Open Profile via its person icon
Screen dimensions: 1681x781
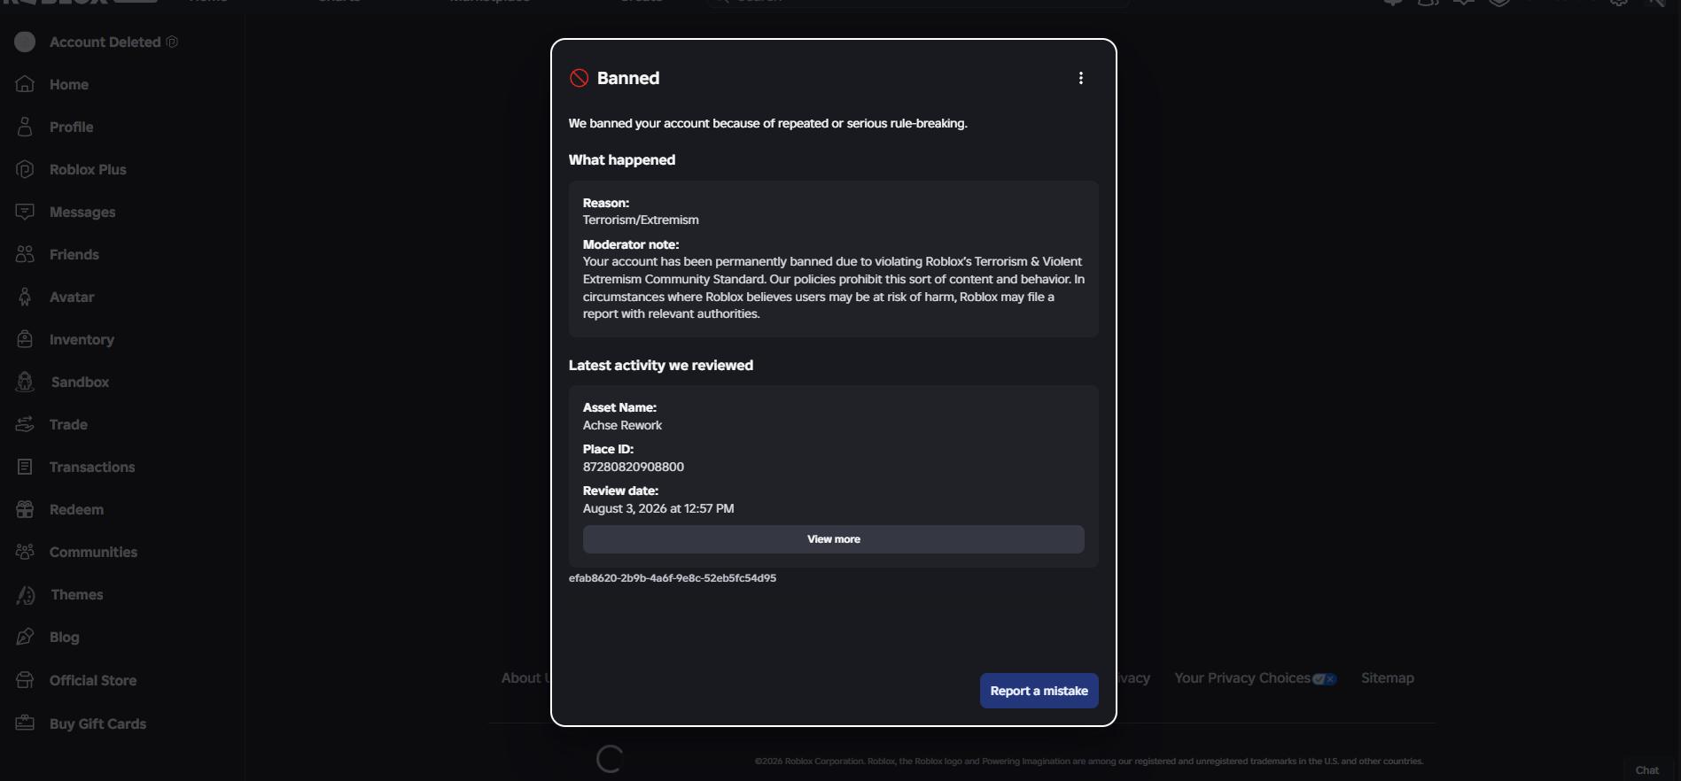[25, 127]
